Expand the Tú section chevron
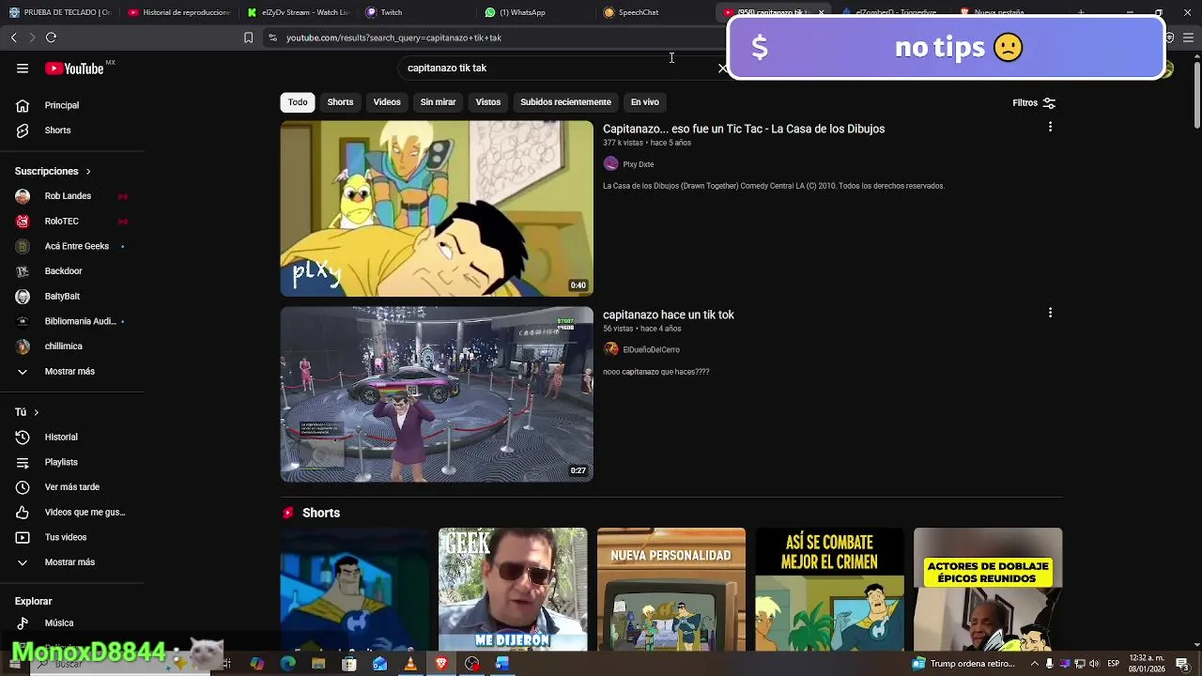Screen dimensions: 1202x676 (x=37, y=412)
